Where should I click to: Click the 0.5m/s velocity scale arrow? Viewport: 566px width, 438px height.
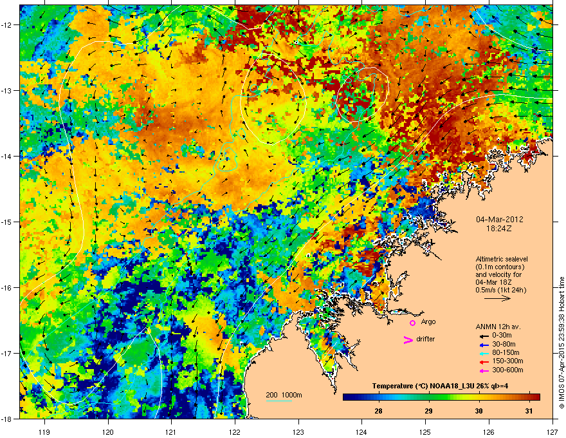(497, 298)
